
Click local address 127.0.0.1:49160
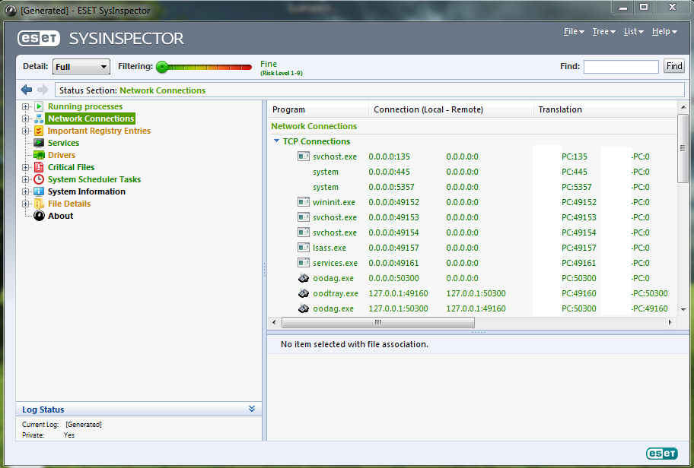[398, 293]
